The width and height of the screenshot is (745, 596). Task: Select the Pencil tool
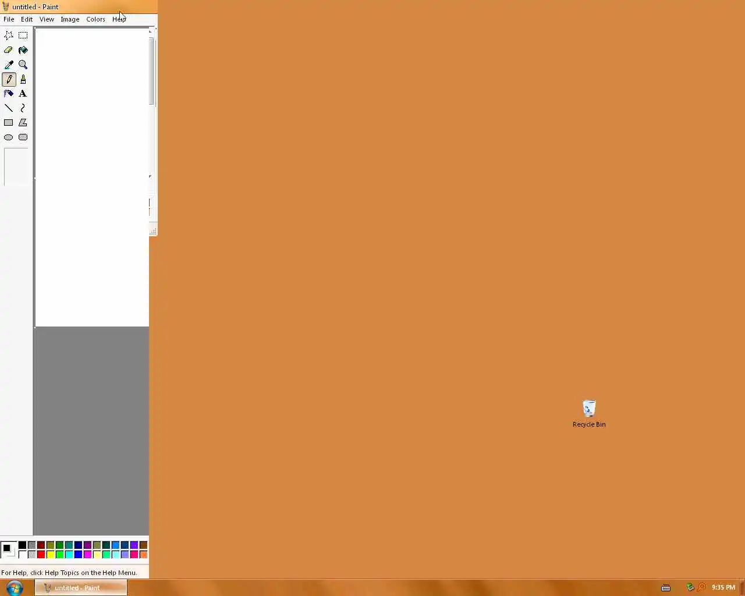pos(9,79)
